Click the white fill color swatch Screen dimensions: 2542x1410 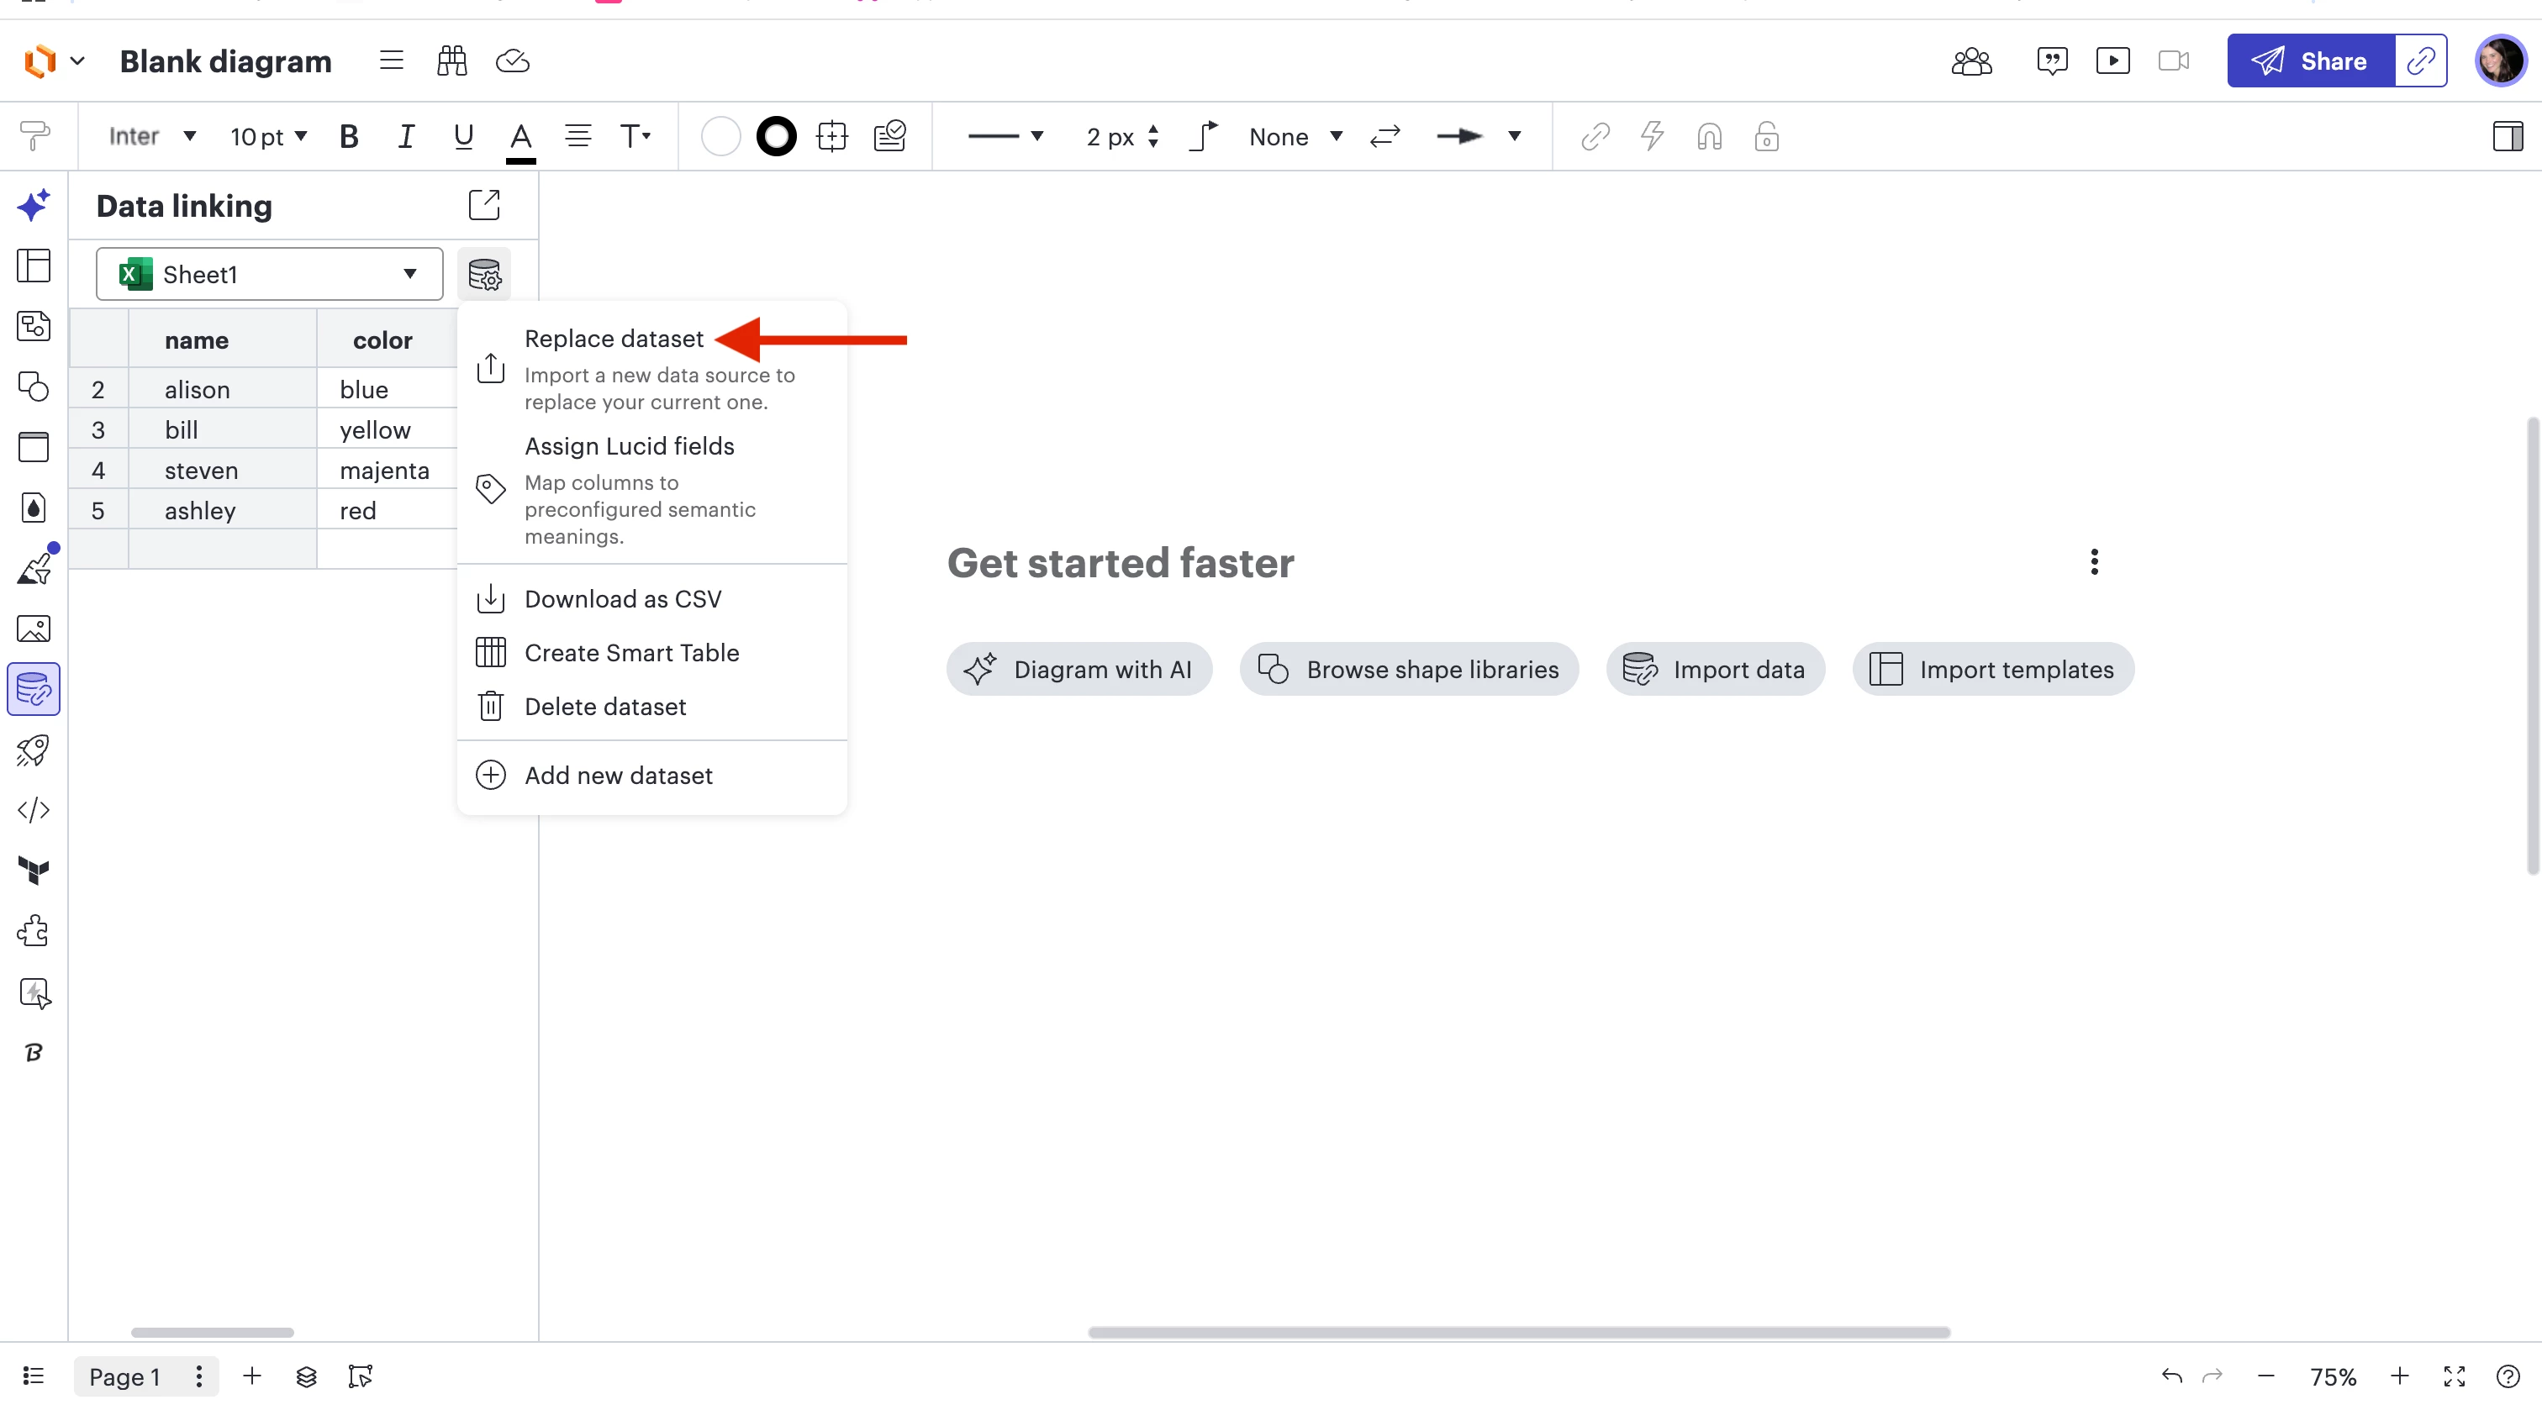tap(720, 136)
